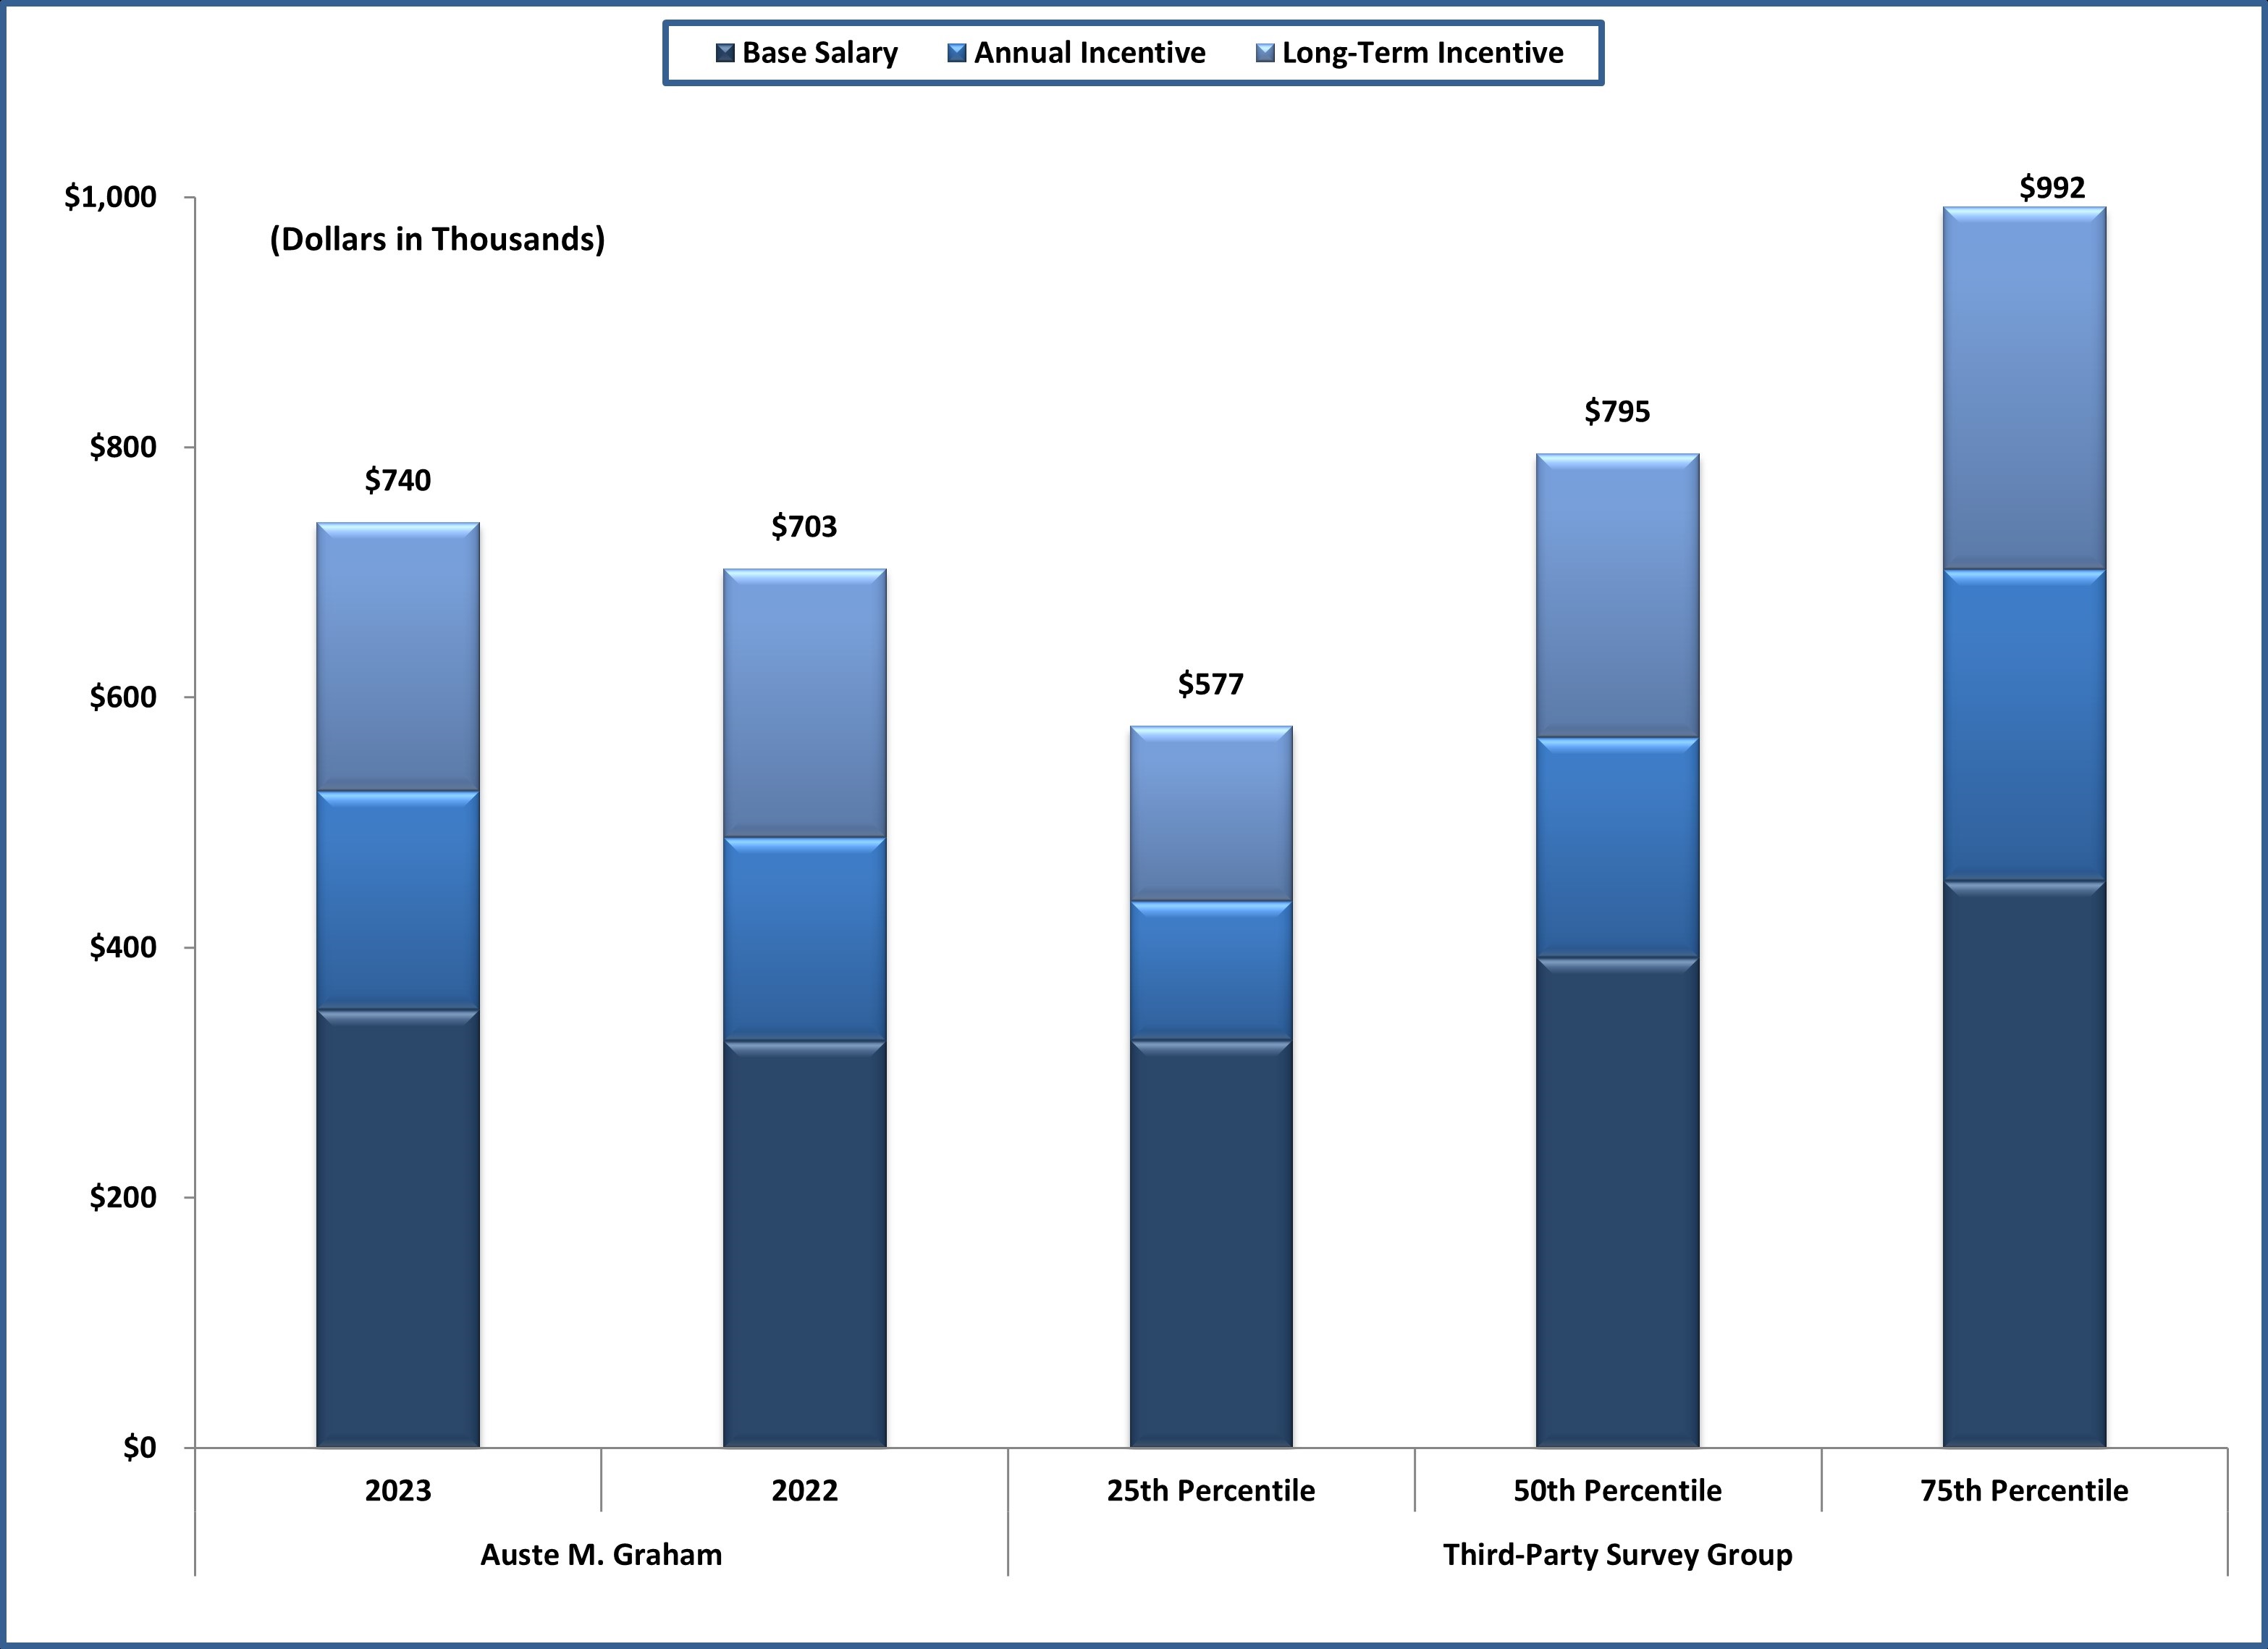Image resolution: width=2268 pixels, height=1649 pixels.
Task: Click the Annual Incentive legend swatch
Action: pos(957,53)
